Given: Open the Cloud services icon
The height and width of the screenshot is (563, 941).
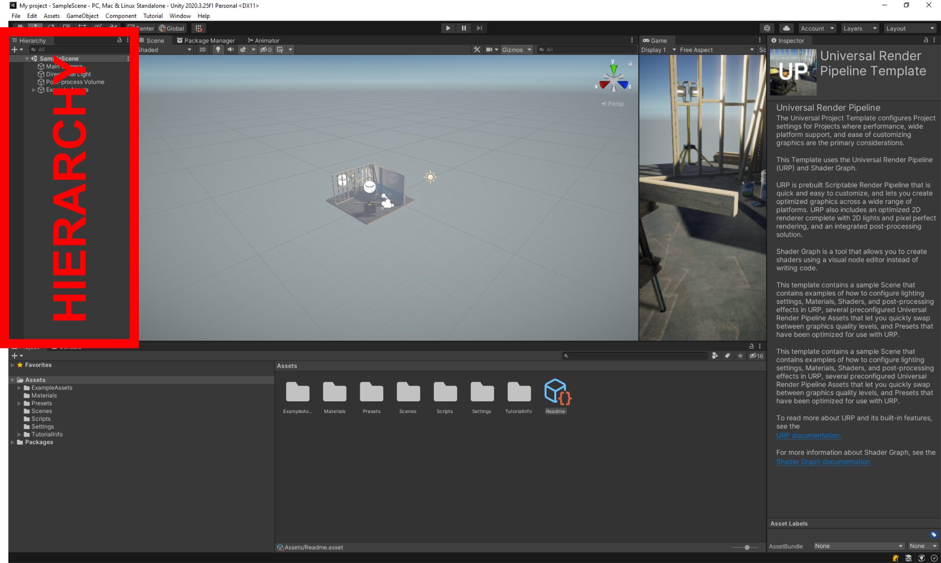Looking at the screenshot, I should [x=786, y=28].
